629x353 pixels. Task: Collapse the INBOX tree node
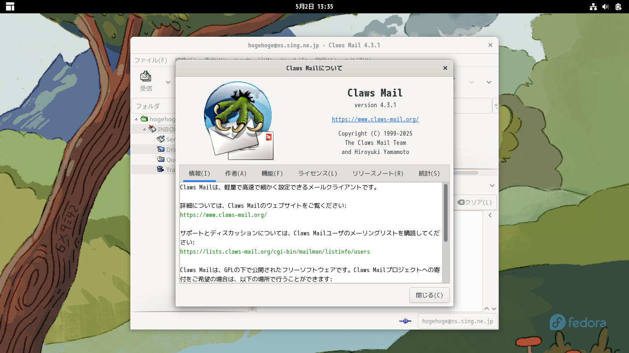(145, 130)
